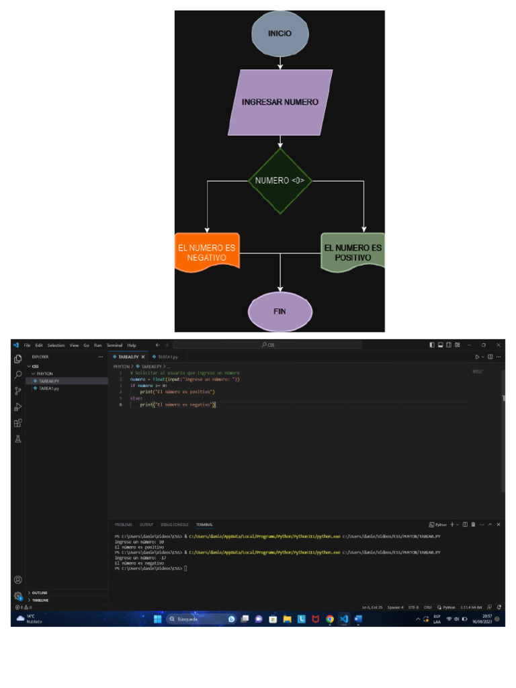Open the Manage gear icon
This screenshot has width=516, height=688.
[x=18, y=595]
